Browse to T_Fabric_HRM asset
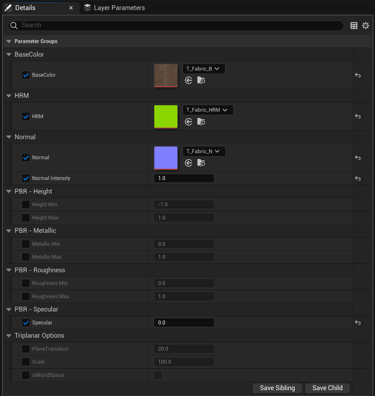The height and width of the screenshot is (396, 375). (x=201, y=122)
